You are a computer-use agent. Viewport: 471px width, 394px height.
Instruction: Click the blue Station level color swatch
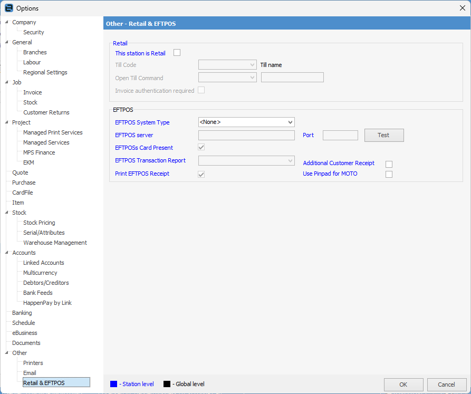pos(114,384)
